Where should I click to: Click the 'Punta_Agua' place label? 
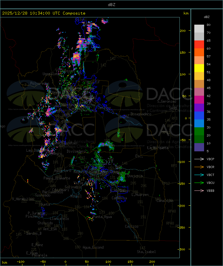[102, 217]
